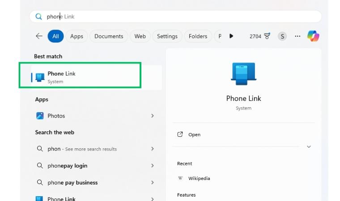Expand the 'phon' web result chevron
340x201 pixels.
[x=153, y=149]
